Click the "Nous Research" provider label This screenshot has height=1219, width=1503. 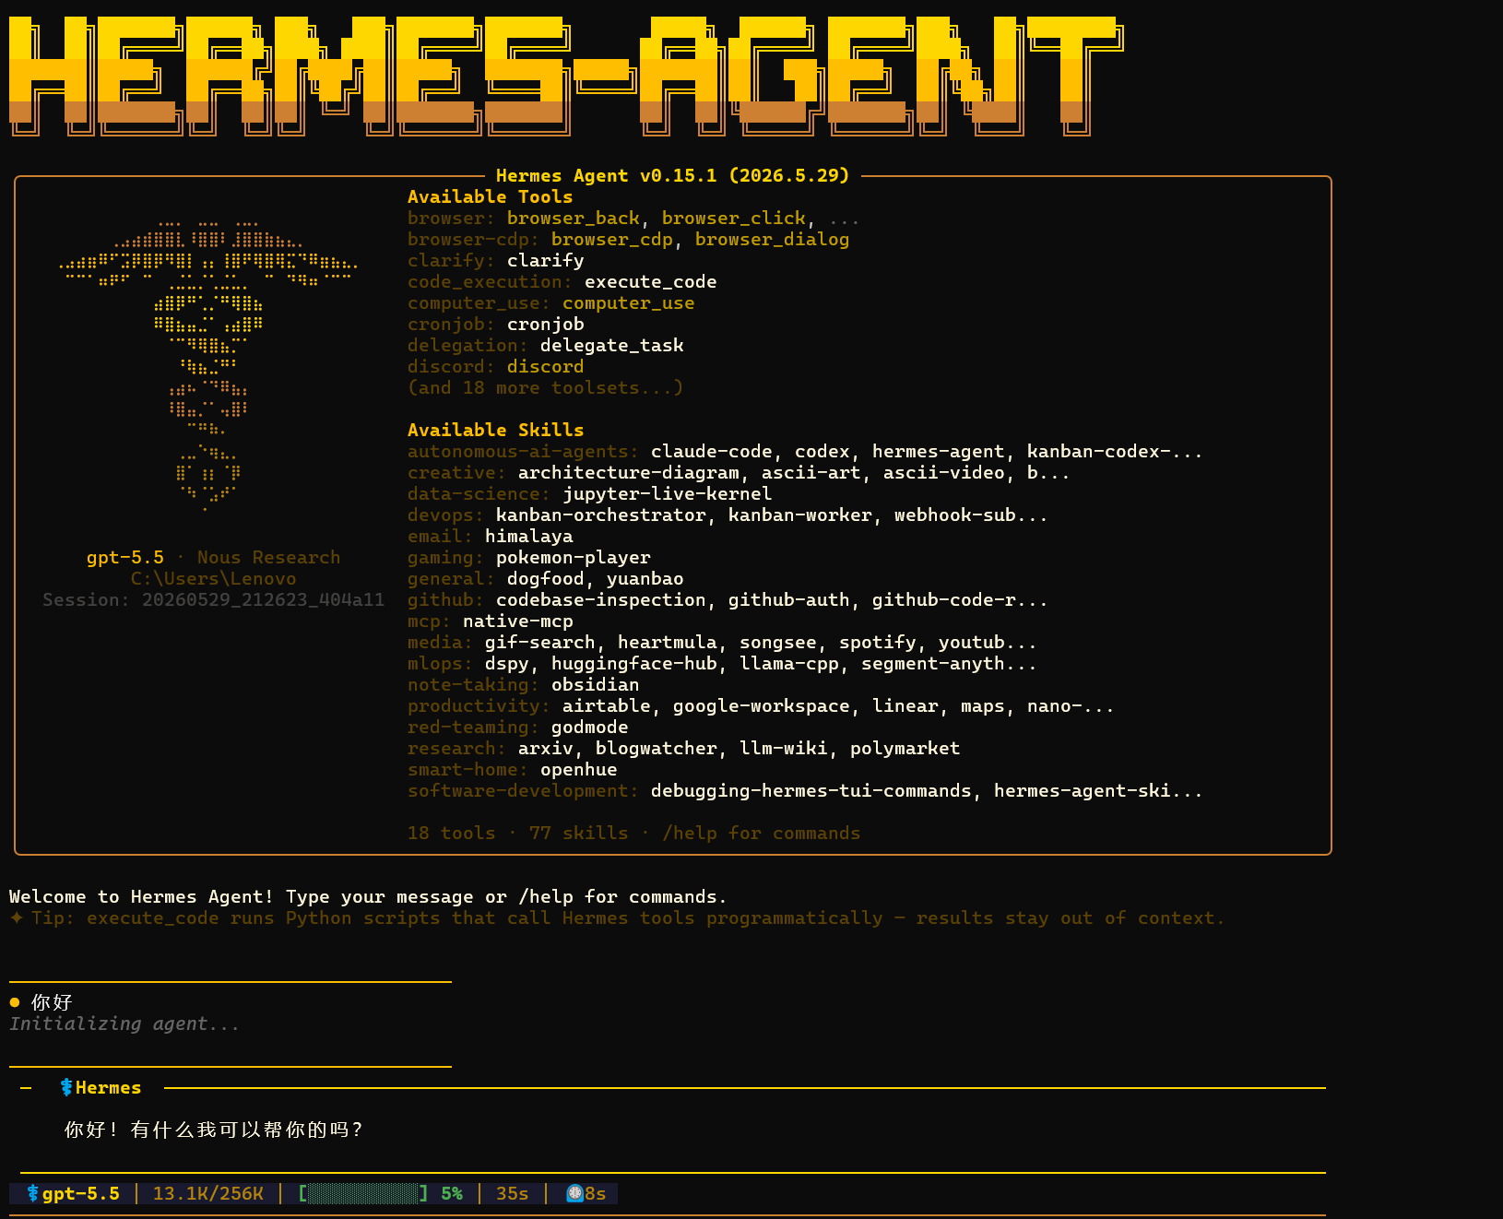pyautogui.click(x=269, y=558)
